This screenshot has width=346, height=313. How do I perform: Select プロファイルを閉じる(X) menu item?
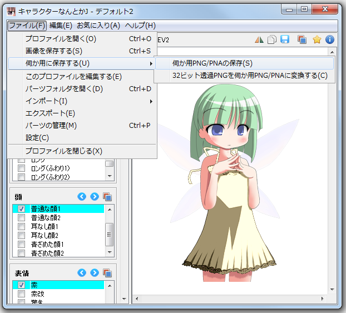coord(82,151)
